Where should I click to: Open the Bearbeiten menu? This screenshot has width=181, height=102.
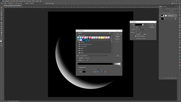pos(8,1)
